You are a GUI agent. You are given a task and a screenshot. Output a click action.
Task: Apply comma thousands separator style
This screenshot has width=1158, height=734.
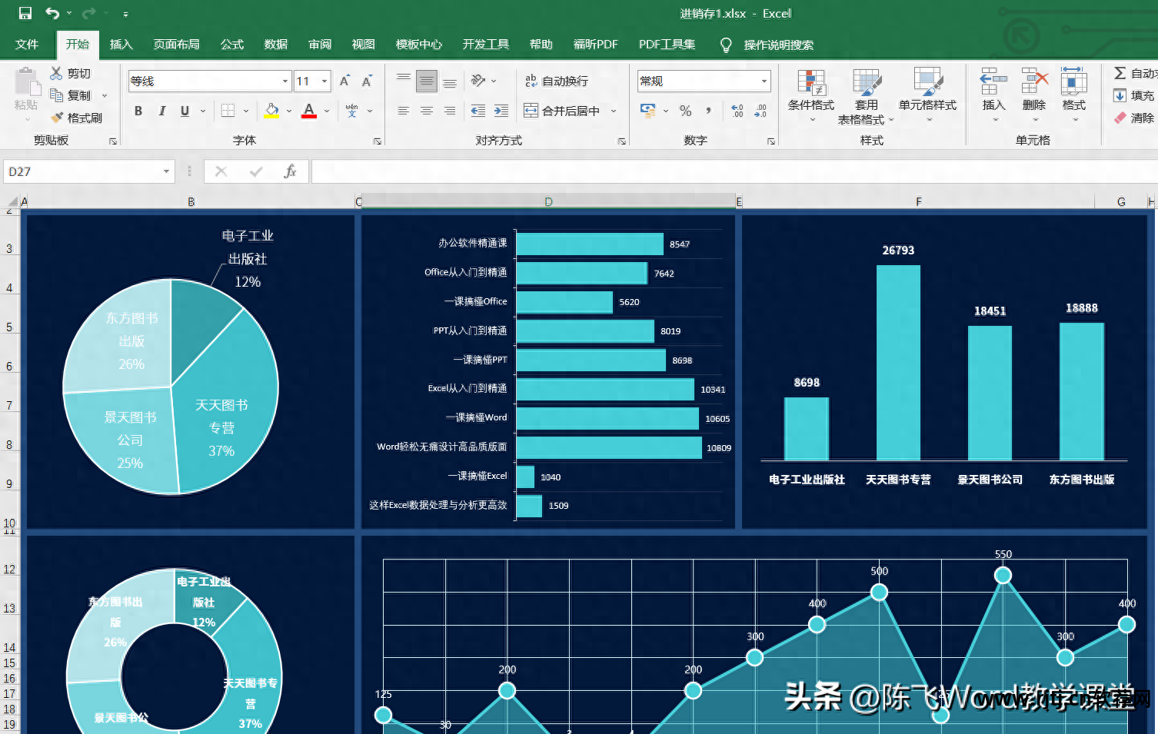pos(708,111)
